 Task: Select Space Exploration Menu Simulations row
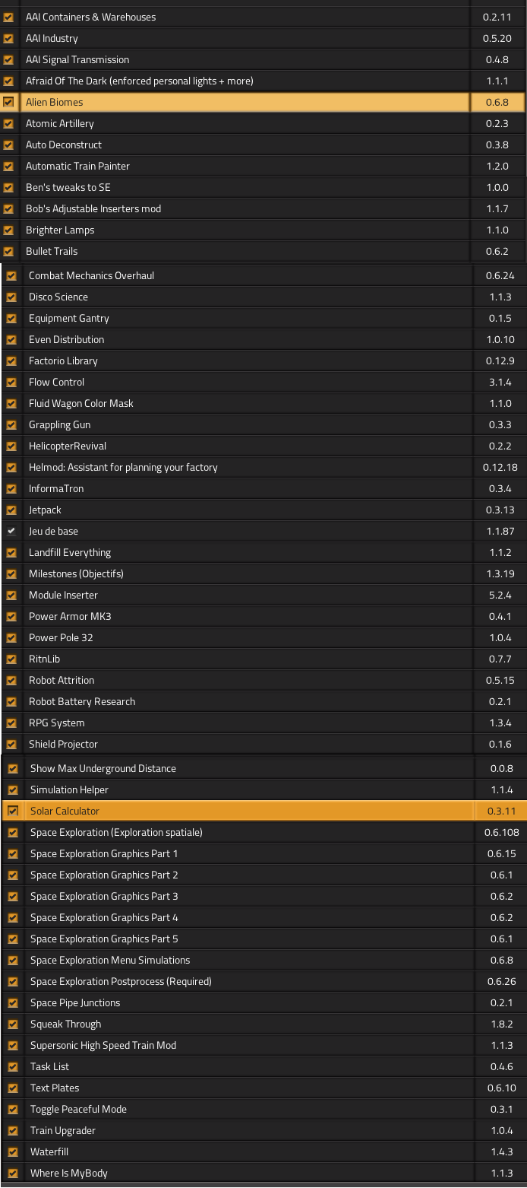point(249,960)
